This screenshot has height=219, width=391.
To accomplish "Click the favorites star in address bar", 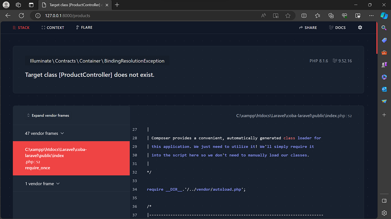I will (x=288, y=15).
